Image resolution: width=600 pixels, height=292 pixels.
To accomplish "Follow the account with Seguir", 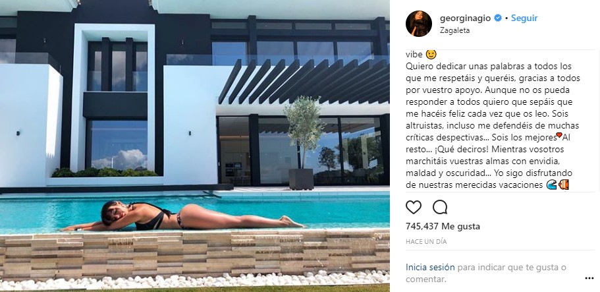I will [524, 18].
